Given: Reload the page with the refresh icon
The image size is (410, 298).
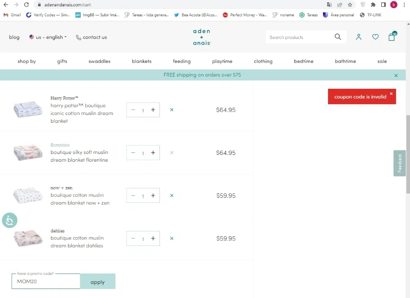Looking at the screenshot, I should point(26,5).
